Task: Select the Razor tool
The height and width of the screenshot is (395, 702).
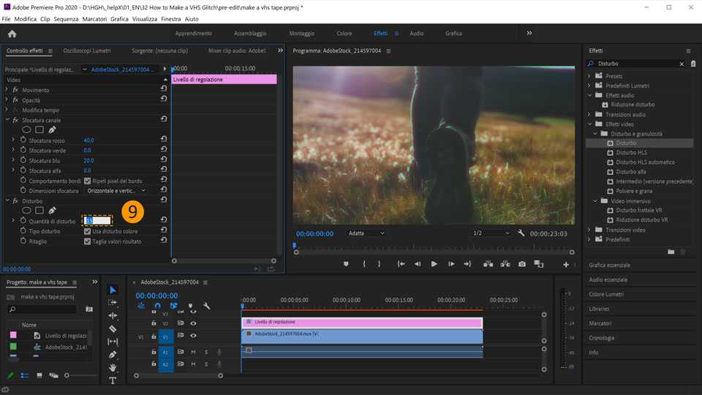Action: pos(113,328)
